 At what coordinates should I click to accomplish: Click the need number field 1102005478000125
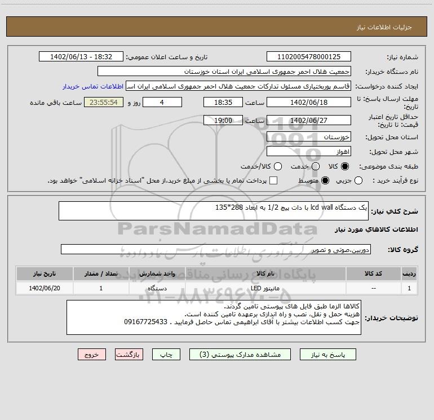tap(309, 57)
